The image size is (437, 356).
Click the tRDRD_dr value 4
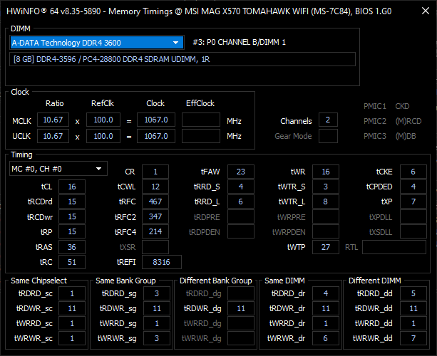coord(326,293)
